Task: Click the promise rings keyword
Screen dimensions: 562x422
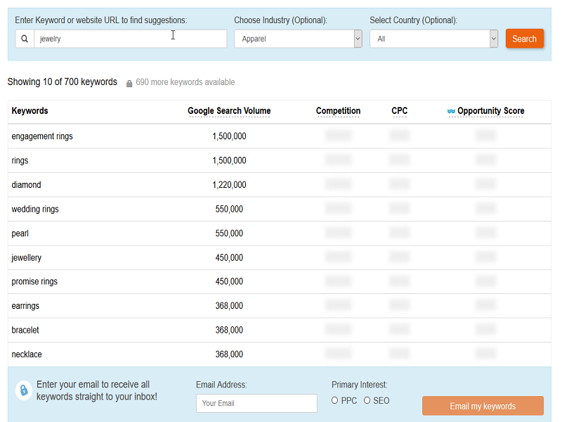Action: coord(34,282)
